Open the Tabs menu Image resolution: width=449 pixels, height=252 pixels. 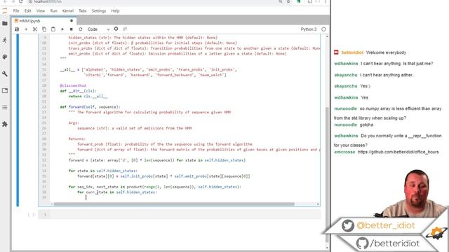[x=83, y=11]
